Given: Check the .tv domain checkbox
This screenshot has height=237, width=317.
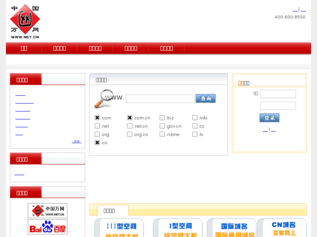Looking at the screenshot, I should pyautogui.click(x=194, y=134).
